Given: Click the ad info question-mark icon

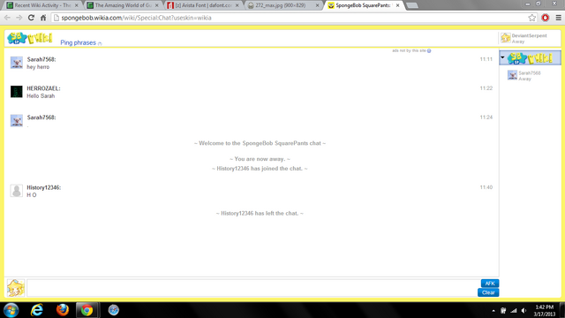Looking at the screenshot, I should tap(429, 51).
